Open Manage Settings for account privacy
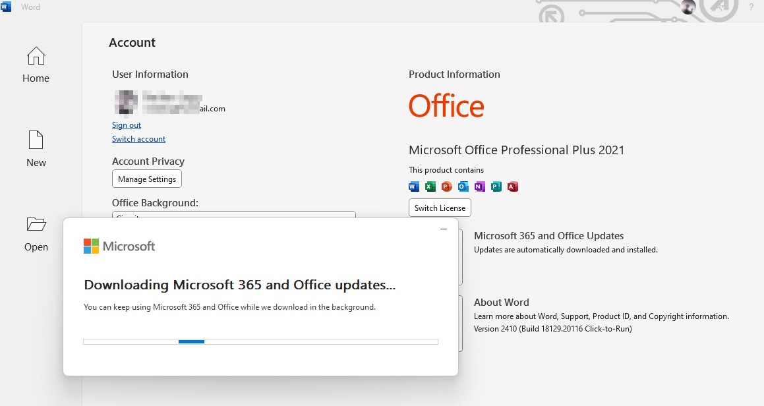 point(146,179)
